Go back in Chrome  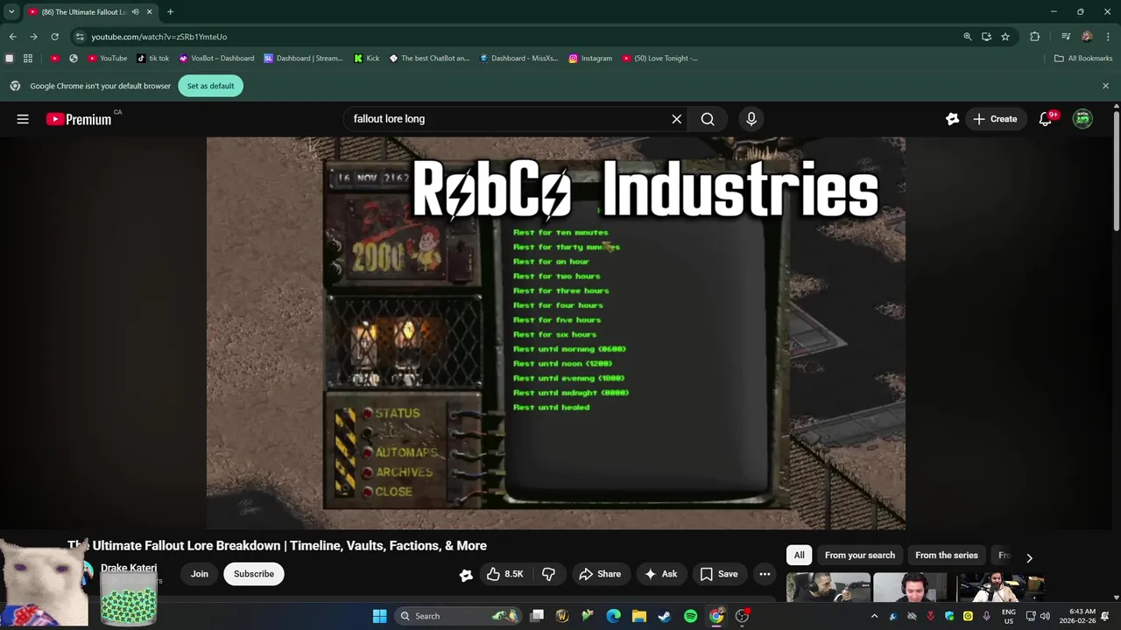click(x=12, y=37)
